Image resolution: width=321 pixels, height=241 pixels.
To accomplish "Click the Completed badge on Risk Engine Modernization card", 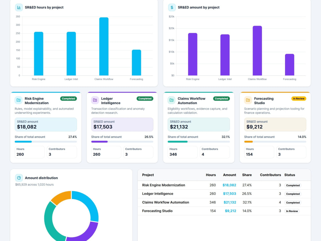I will [x=69, y=99].
